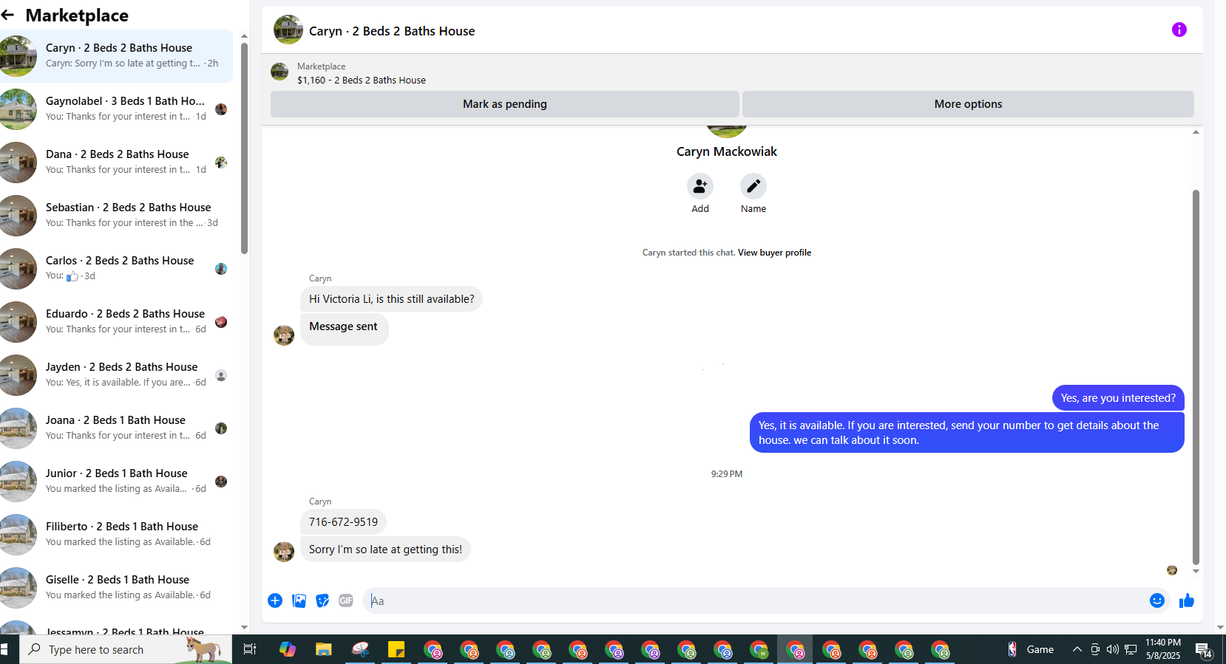Open the View buyer profile link
The height and width of the screenshot is (664, 1226).
(x=774, y=253)
